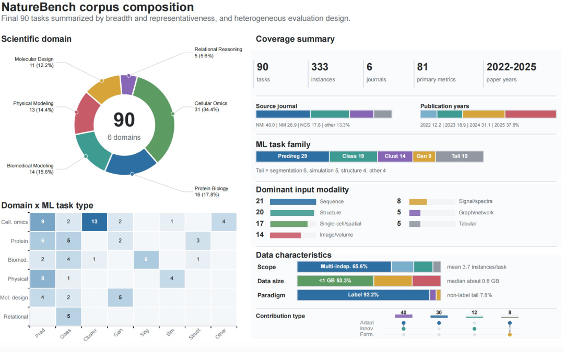Click the blue Protein Biology donut segment
This screenshot has width=564, height=352.
131,163
